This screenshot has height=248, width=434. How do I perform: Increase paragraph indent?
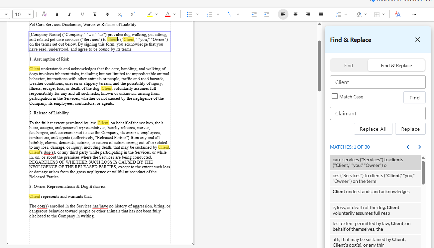[x=267, y=14]
